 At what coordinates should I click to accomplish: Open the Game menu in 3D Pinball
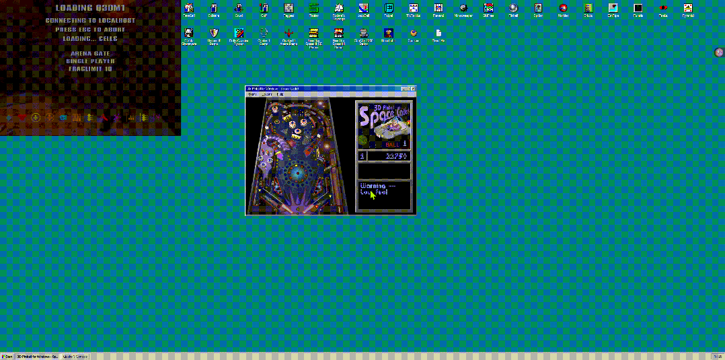252,94
